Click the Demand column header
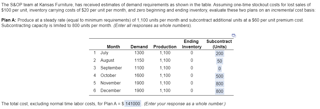The width and height of the screenshot is (320, 109). [x=139, y=47]
